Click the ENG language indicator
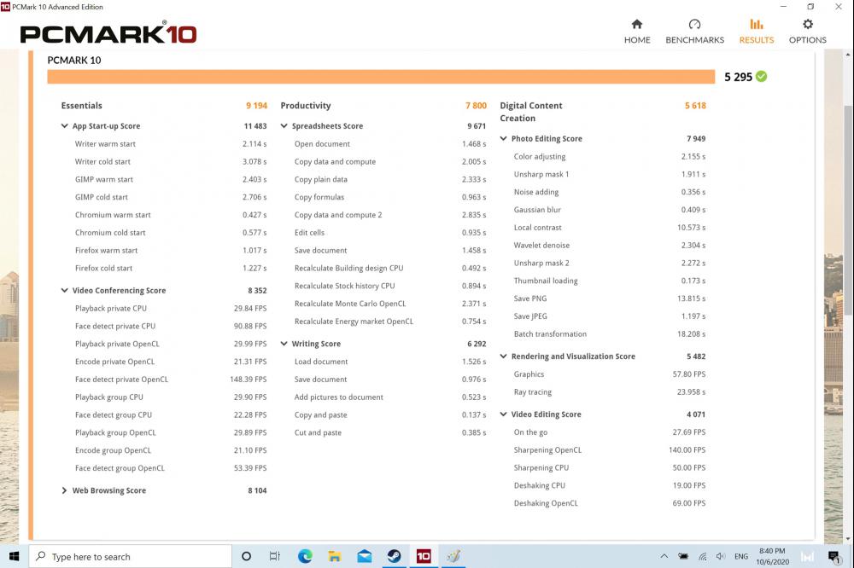The width and height of the screenshot is (854, 568). pyautogui.click(x=740, y=556)
